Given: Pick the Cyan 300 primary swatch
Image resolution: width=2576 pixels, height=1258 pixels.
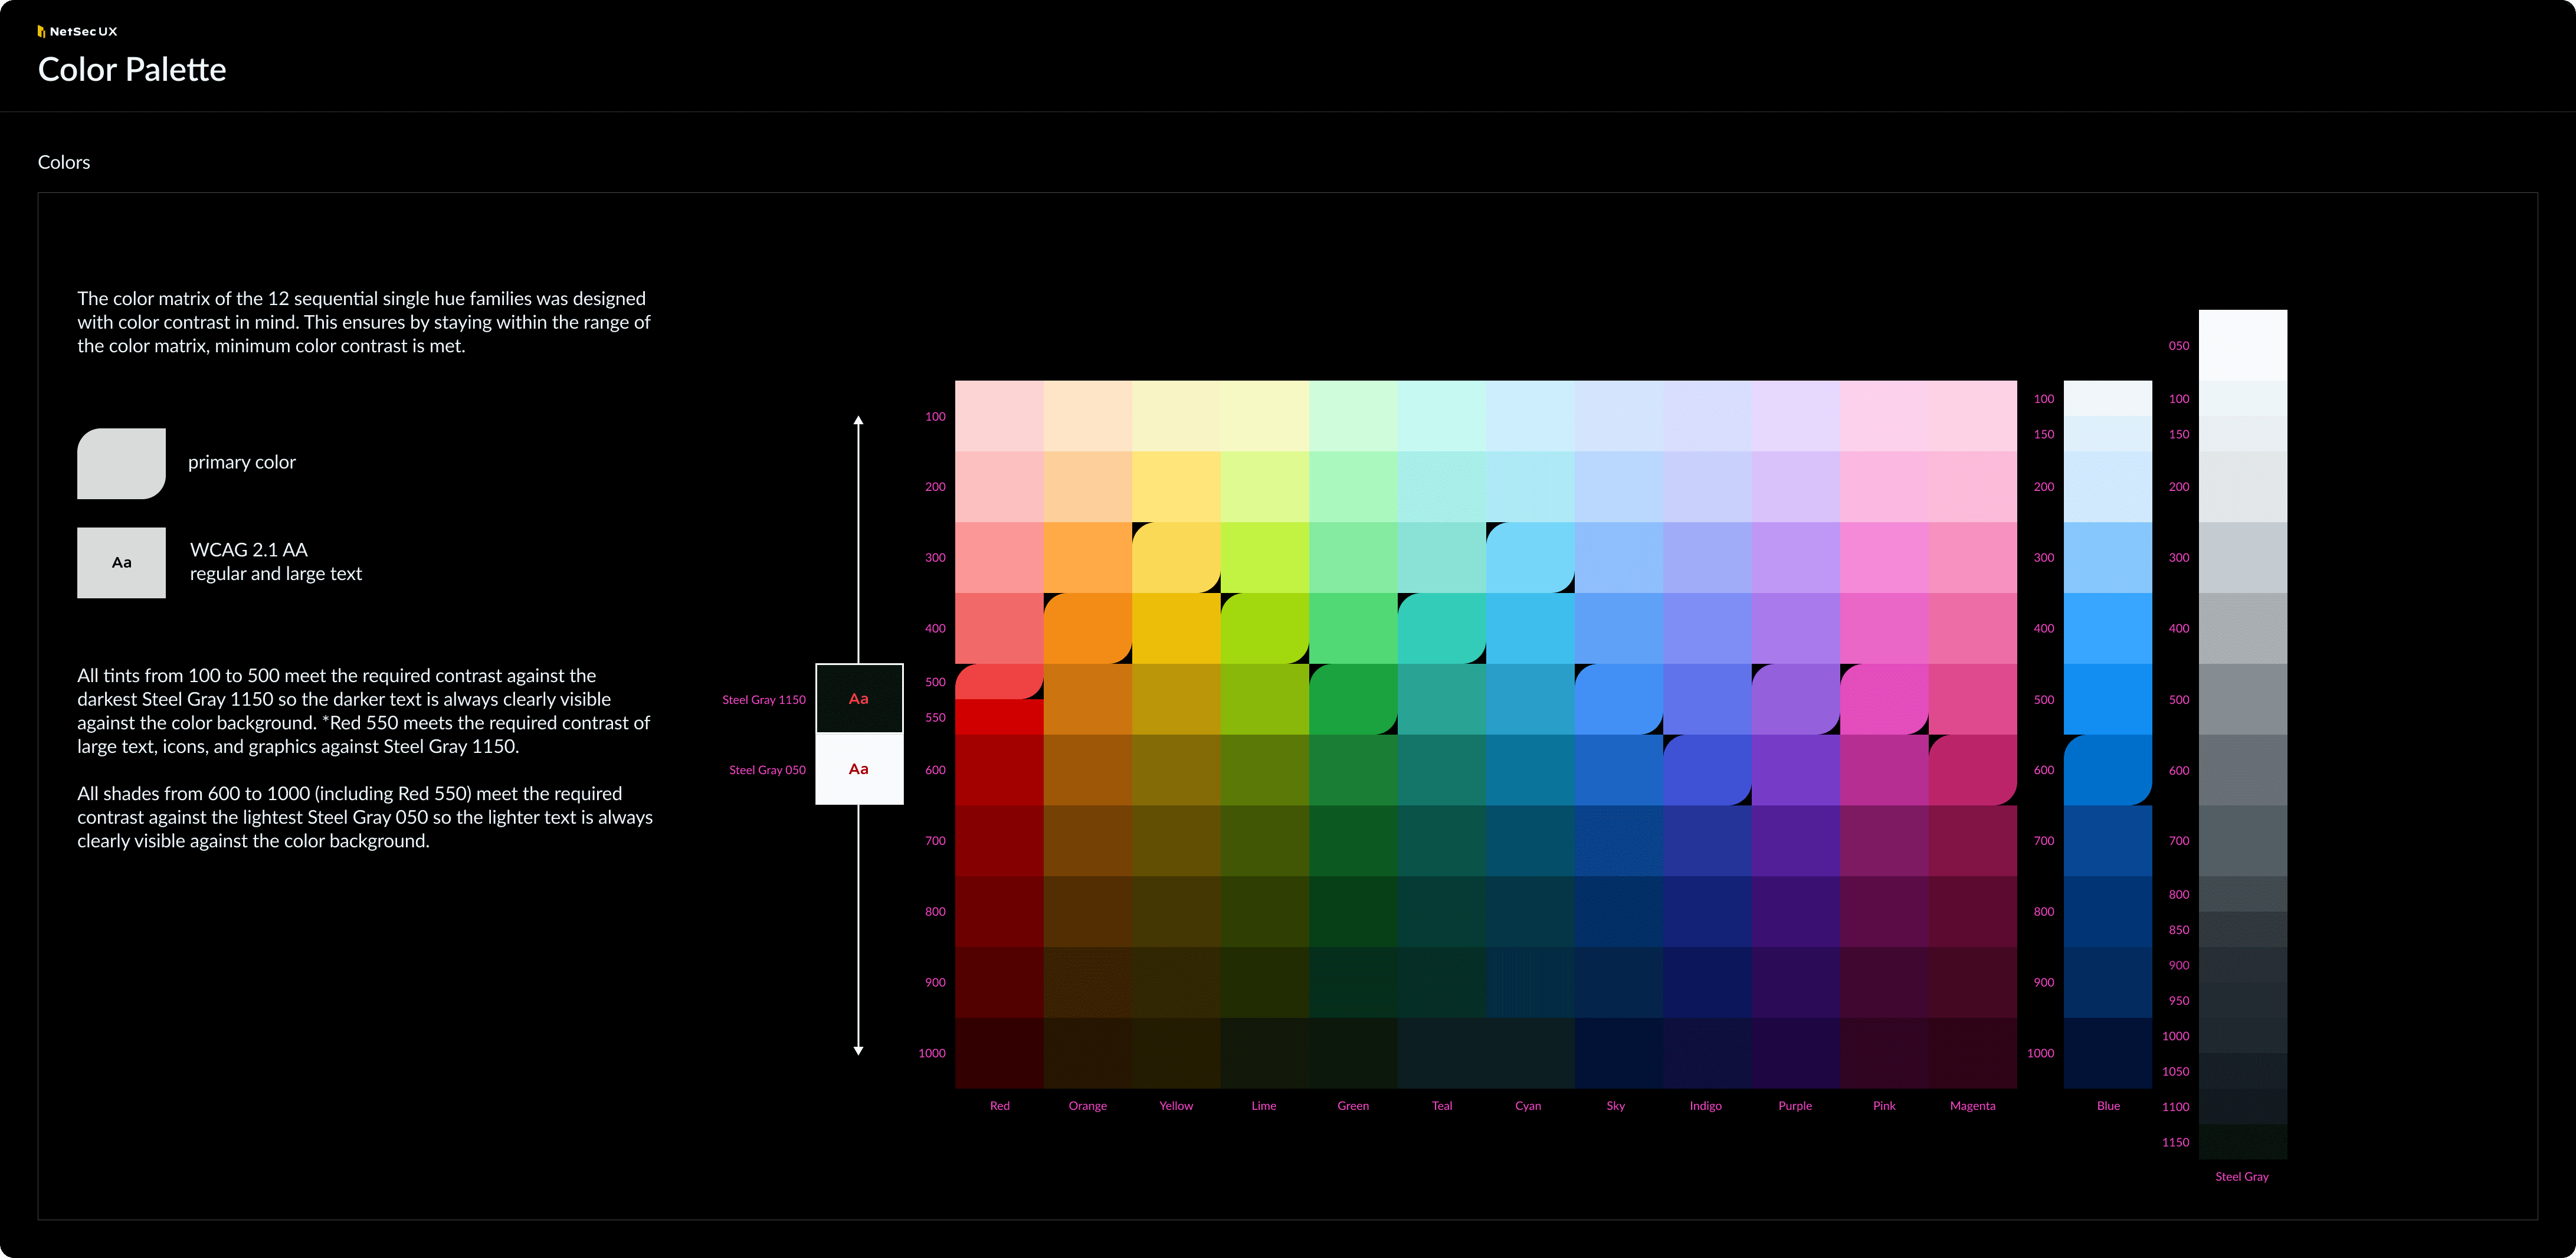Looking at the screenshot, I should coord(1530,558).
